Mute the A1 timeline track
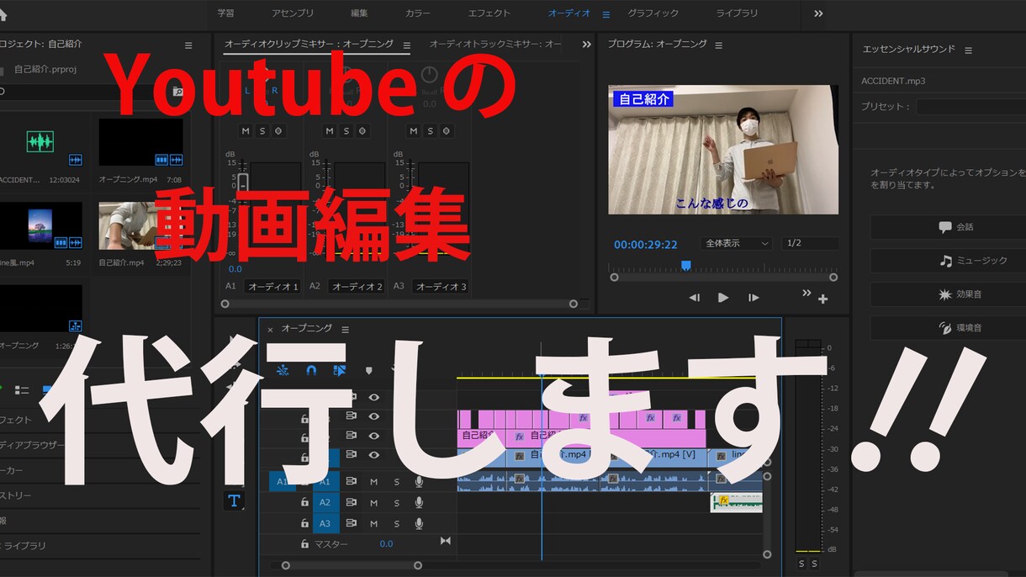This screenshot has height=577, width=1026. [374, 481]
